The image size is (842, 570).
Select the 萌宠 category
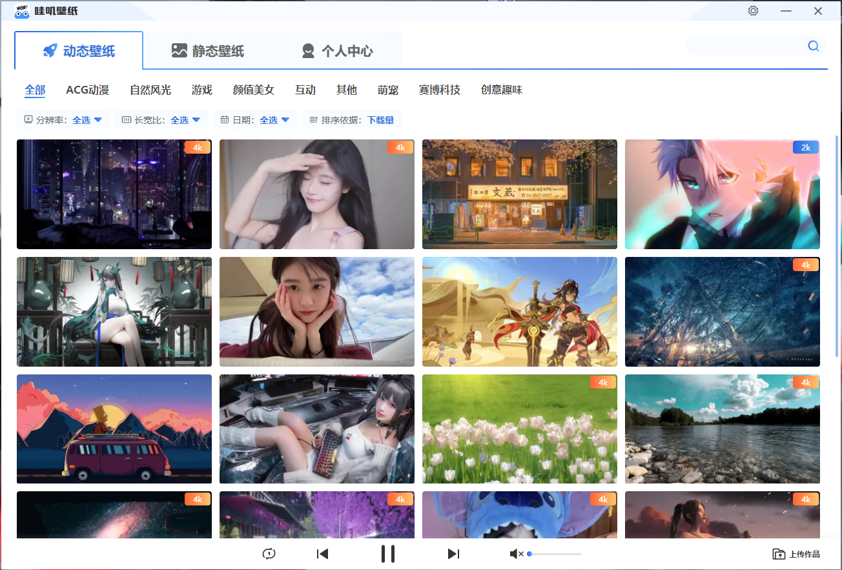(388, 90)
